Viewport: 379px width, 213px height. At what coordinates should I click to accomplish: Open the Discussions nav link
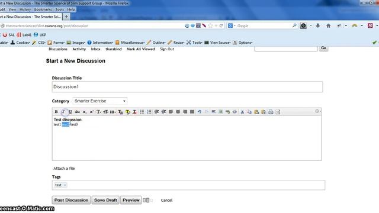58,49
